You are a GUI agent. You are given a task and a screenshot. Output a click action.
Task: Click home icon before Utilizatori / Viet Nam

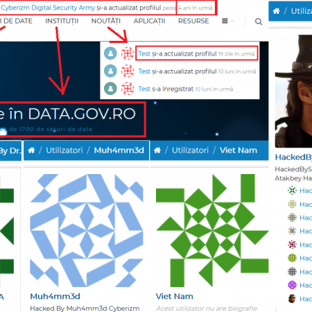click(157, 150)
